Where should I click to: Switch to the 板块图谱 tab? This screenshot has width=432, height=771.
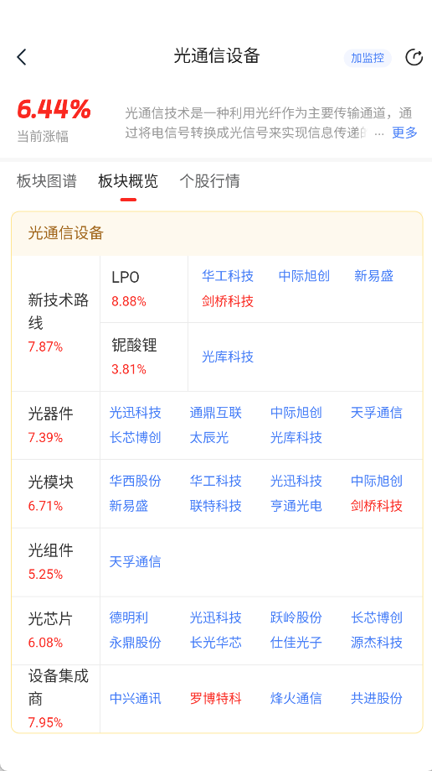point(47,181)
